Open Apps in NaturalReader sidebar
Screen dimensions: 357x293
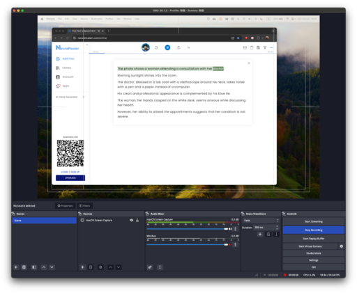click(x=63, y=86)
